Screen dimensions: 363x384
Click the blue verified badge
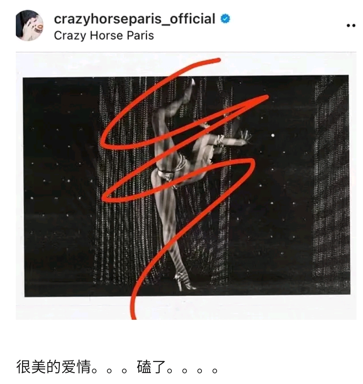(225, 19)
